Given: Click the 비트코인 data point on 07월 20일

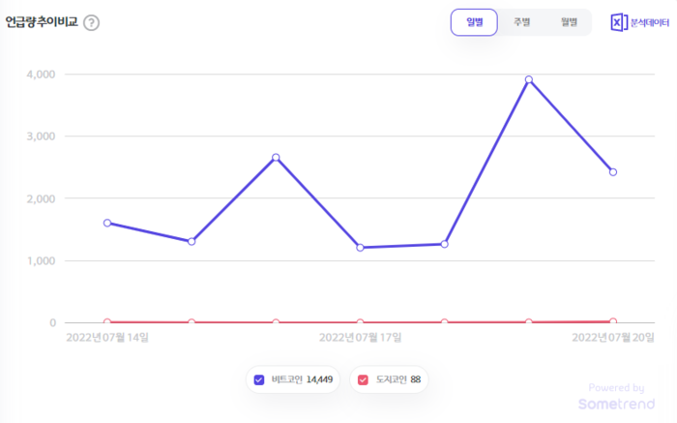Looking at the screenshot, I should point(613,172).
